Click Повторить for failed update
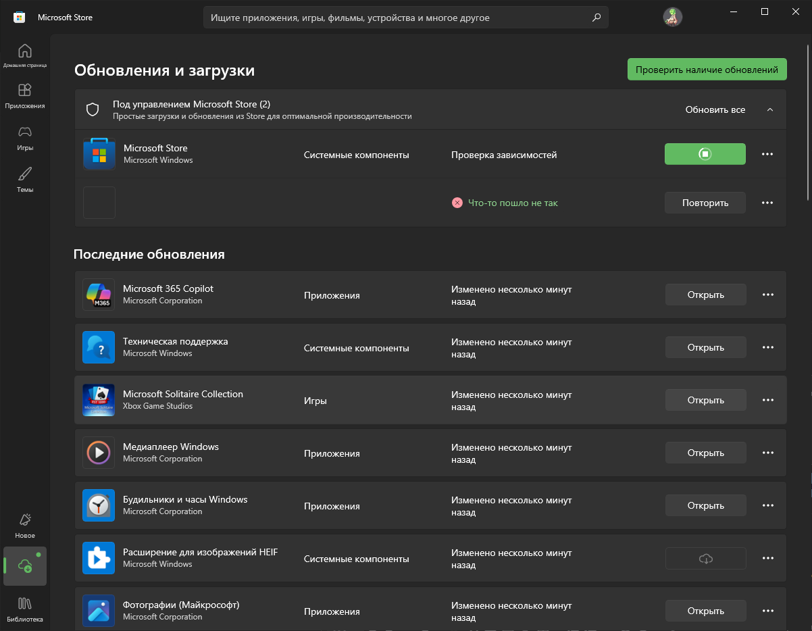812x631 pixels. pos(705,203)
